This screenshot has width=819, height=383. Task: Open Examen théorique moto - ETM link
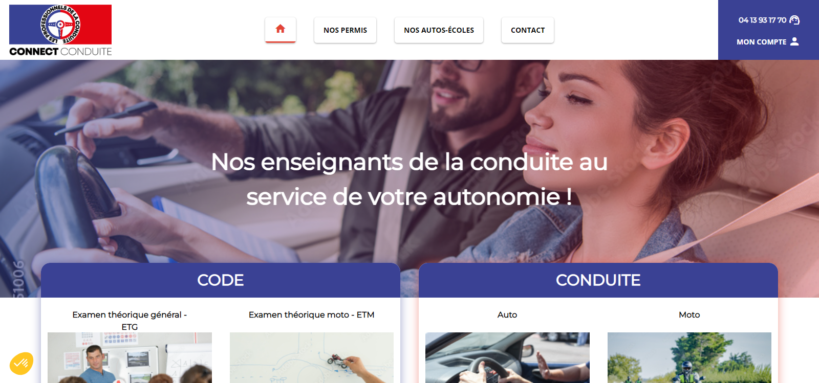[312, 314]
